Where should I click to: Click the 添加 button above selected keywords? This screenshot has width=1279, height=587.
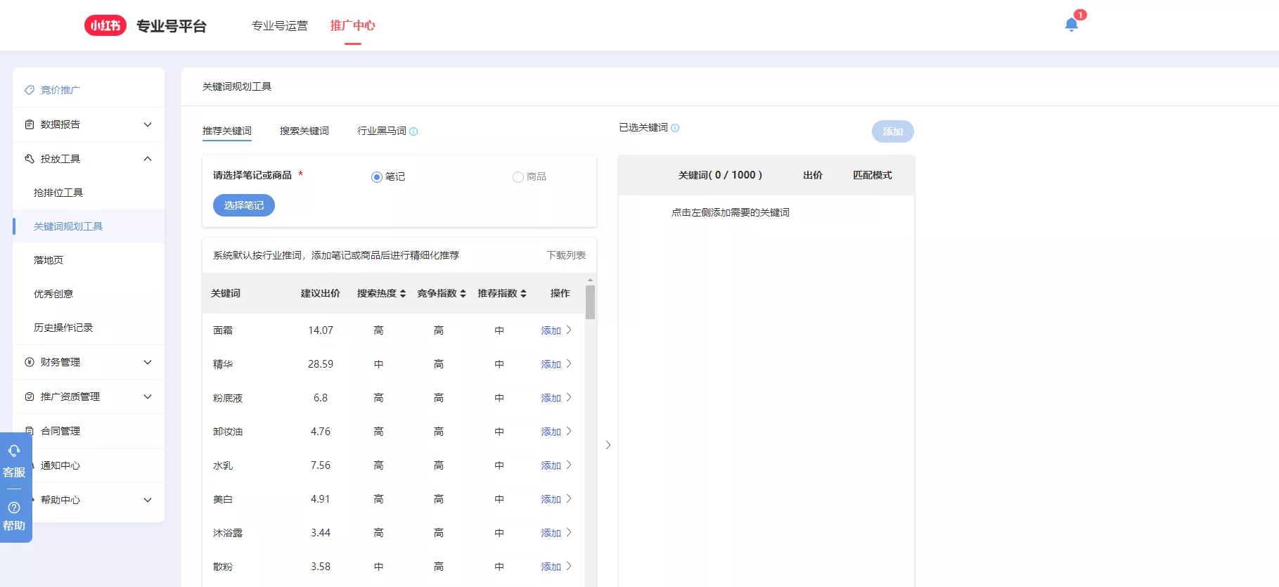(893, 131)
